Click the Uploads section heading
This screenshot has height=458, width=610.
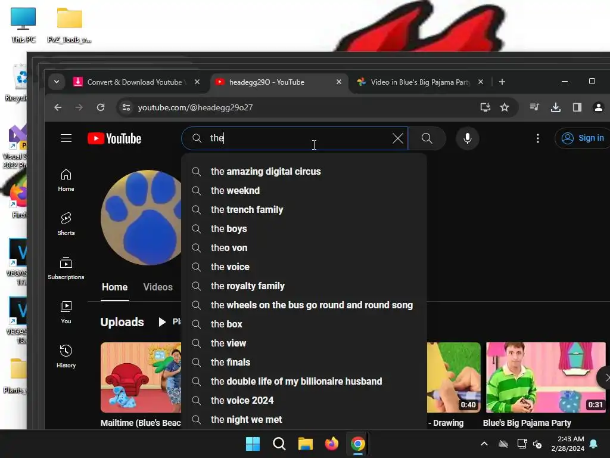[122, 322]
